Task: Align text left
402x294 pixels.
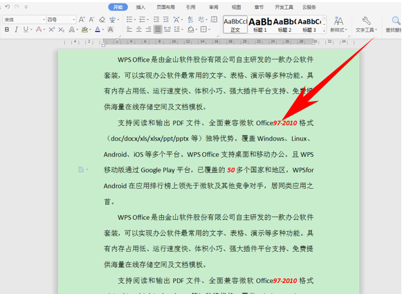Action: [x=129, y=30]
